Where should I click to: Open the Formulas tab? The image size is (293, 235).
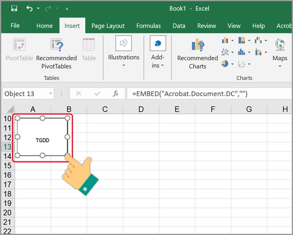coord(148,26)
